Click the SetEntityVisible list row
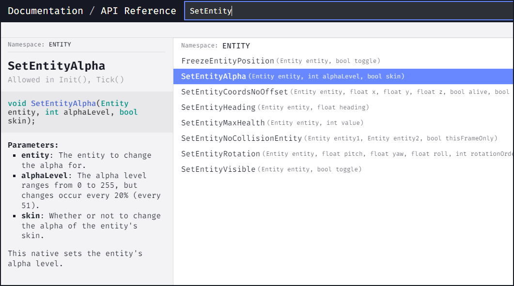Image resolution: width=514 pixels, height=286 pixels. [343, 169]
